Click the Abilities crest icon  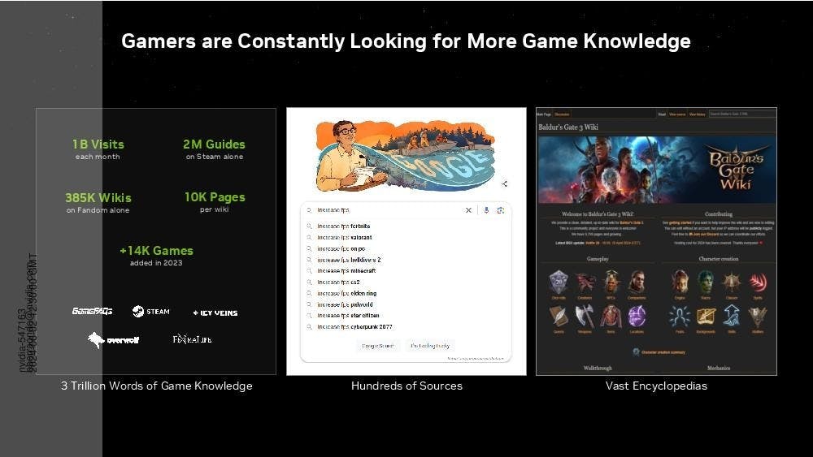[x=758, y=316]
